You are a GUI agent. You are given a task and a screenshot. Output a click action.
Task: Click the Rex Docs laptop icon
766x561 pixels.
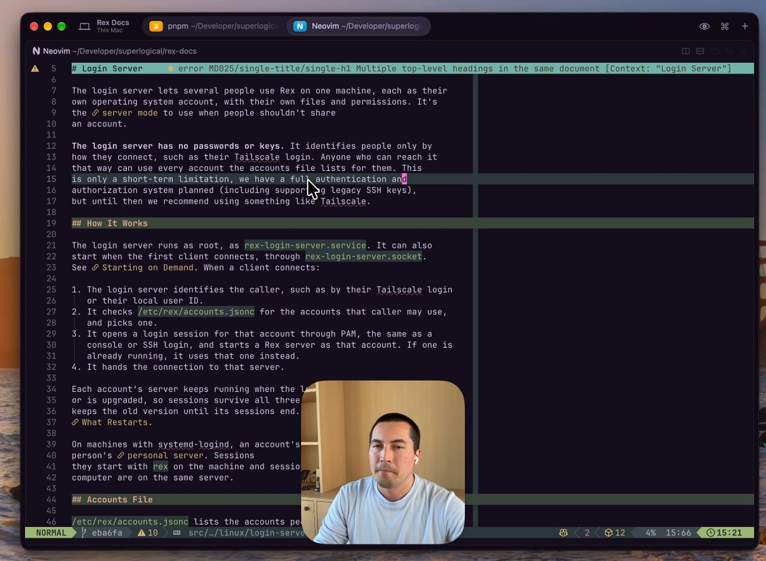tap(84, 26)
